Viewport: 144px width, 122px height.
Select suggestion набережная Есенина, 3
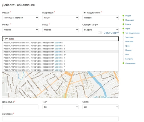click(60, 52)
